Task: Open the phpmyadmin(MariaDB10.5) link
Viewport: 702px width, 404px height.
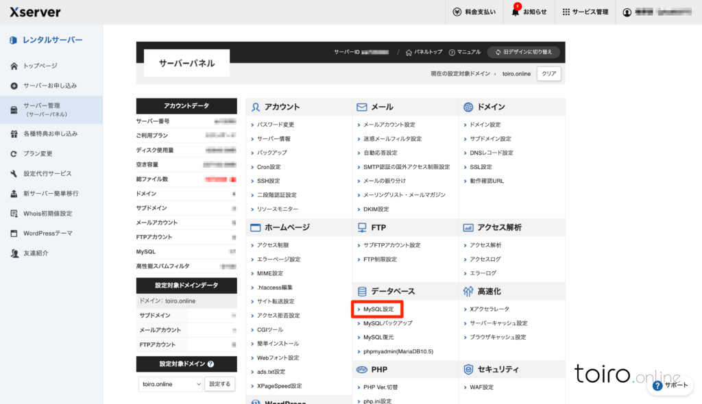Action: [x=398, y=351]
